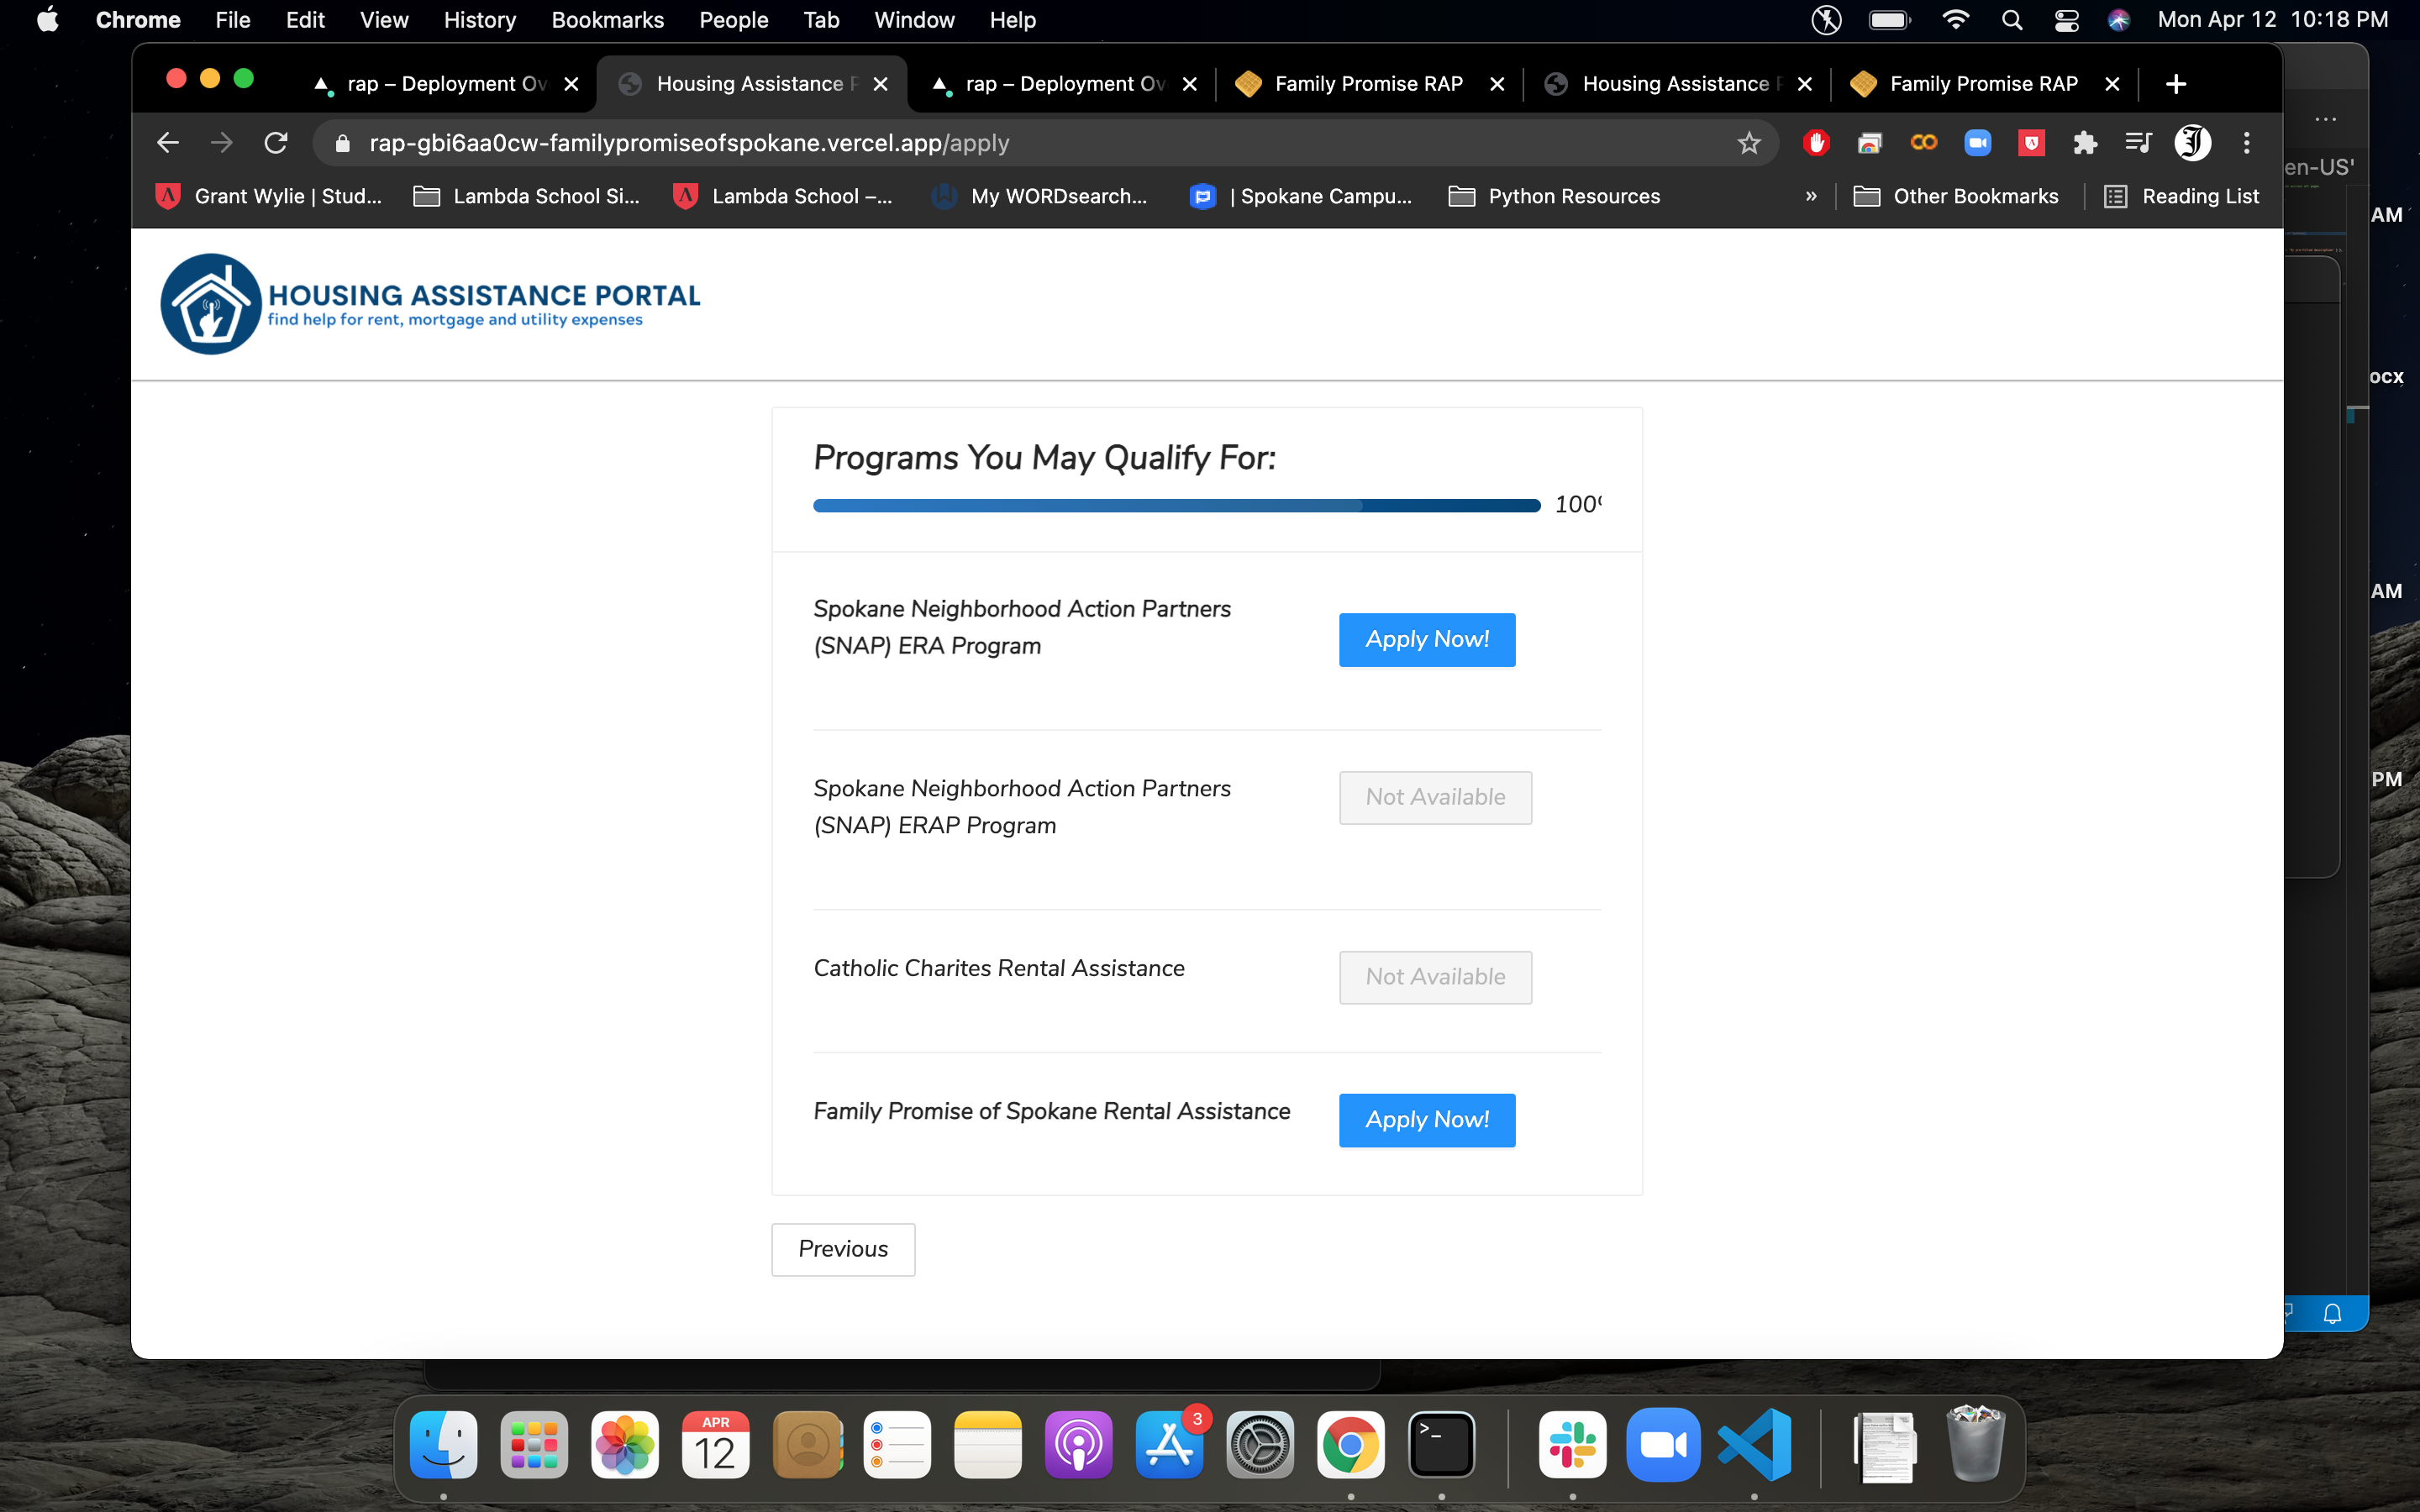The width and height of the screenshot is (2420, 1512).
Task: Apply now for Family Promise of Spokane Rental Assistance
Action: tap(1427, 1120)
